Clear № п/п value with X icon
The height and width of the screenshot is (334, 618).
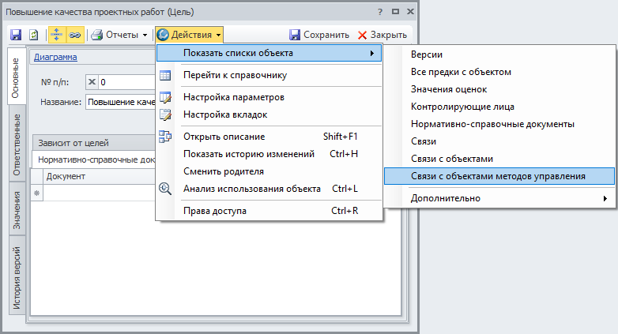pyautogui.click(x=92, y=82)
